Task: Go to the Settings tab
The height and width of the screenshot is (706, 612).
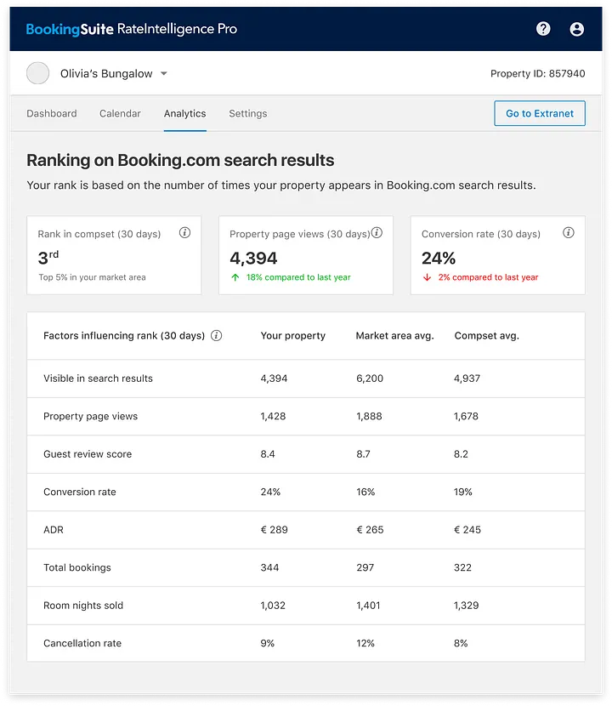Action: (247, 113)
